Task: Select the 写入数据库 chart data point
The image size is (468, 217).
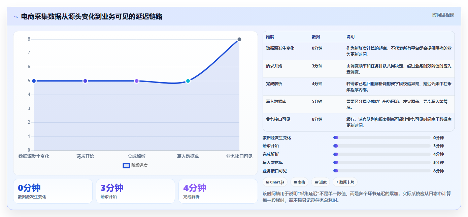Action: tap(188, 81)
